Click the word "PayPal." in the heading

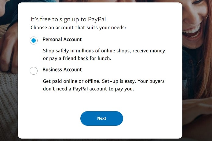[97, 19]
